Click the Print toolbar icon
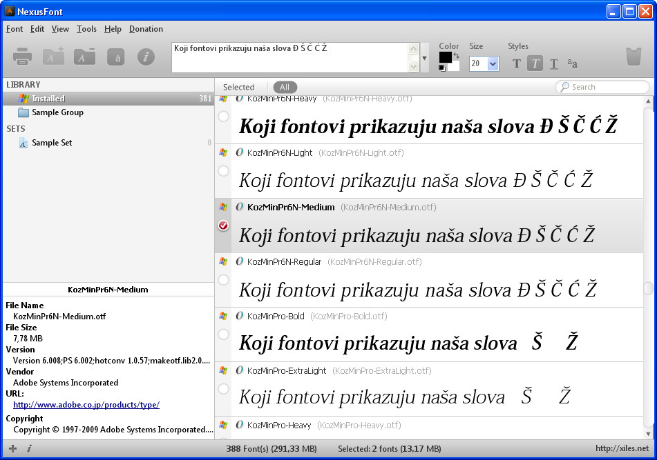This screenshot has height=460, width=657. pos(23,57)
